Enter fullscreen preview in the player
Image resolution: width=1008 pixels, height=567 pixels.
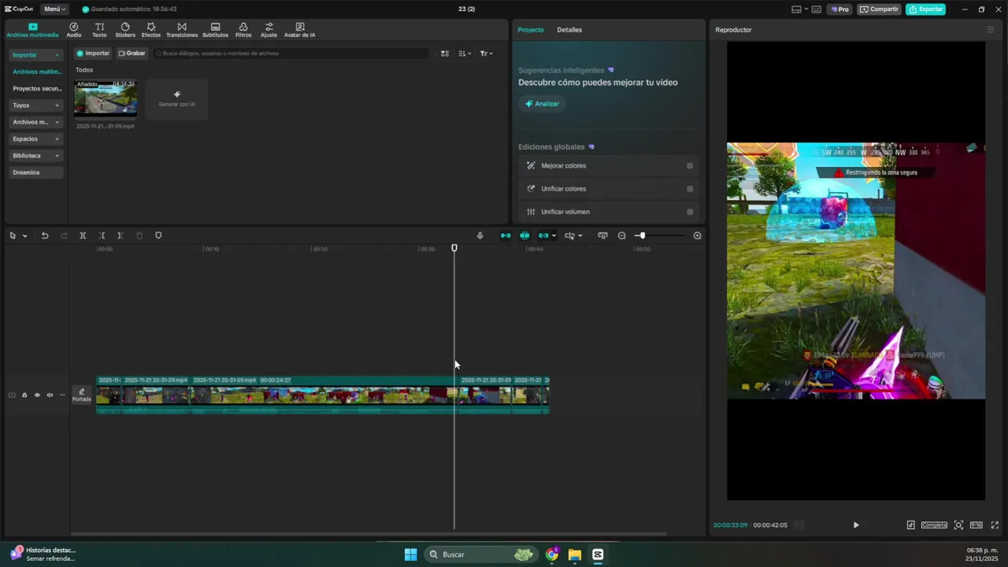[995, 525]
